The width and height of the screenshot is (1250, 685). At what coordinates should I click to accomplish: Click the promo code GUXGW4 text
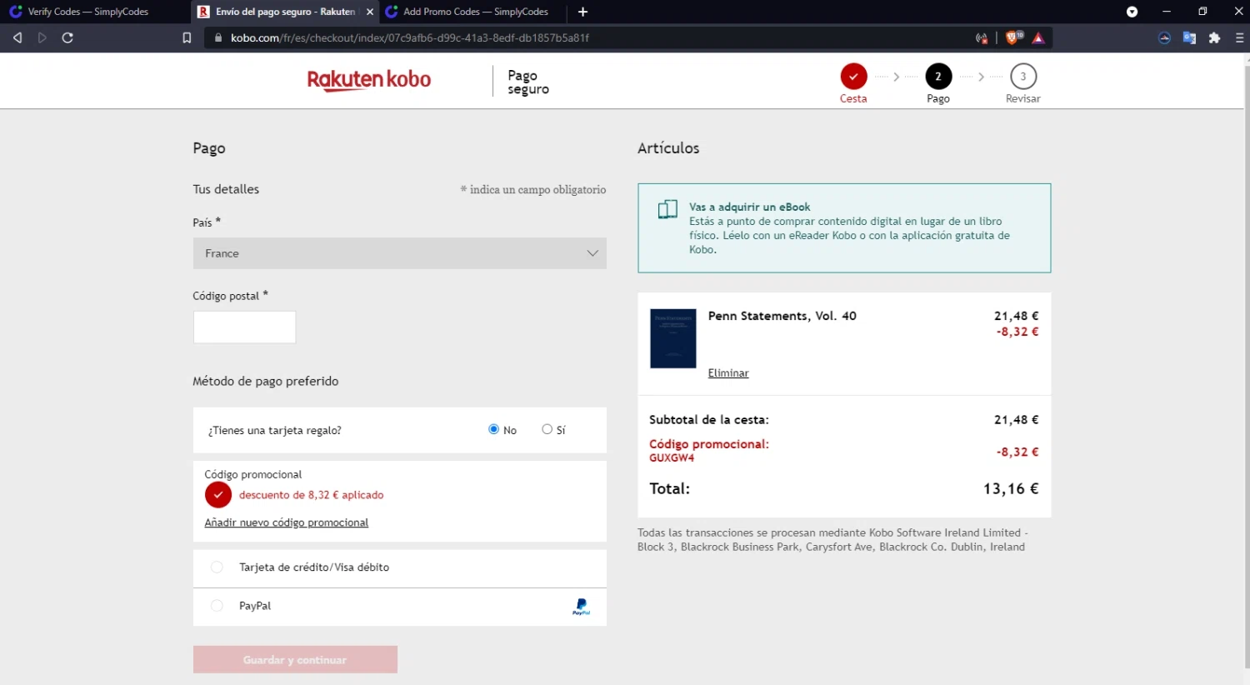pos(672,458)
